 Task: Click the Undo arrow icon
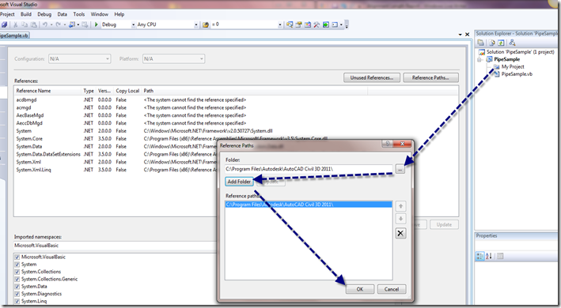(45, 24)
